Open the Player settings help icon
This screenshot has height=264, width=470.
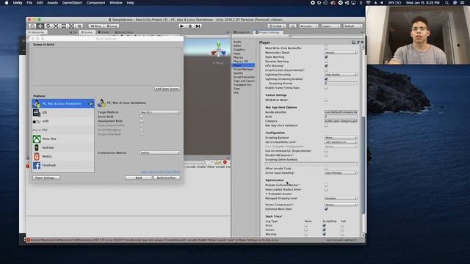[x=353, y=43]
